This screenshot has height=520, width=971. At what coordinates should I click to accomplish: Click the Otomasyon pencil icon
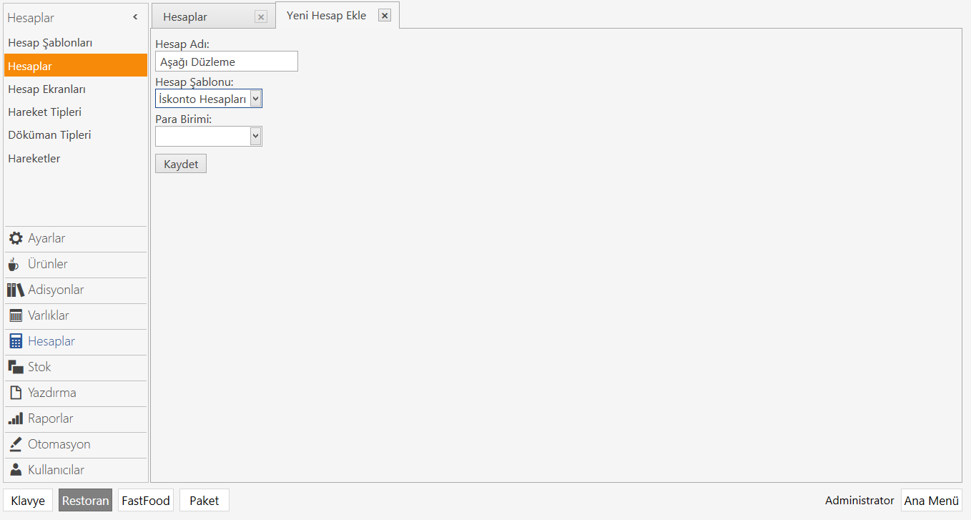[16, 444]
